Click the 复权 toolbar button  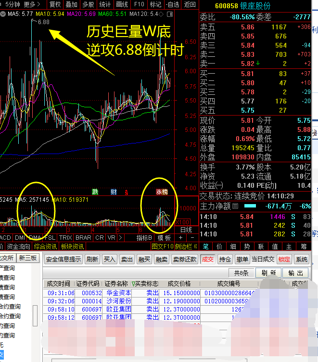point(55,4)
